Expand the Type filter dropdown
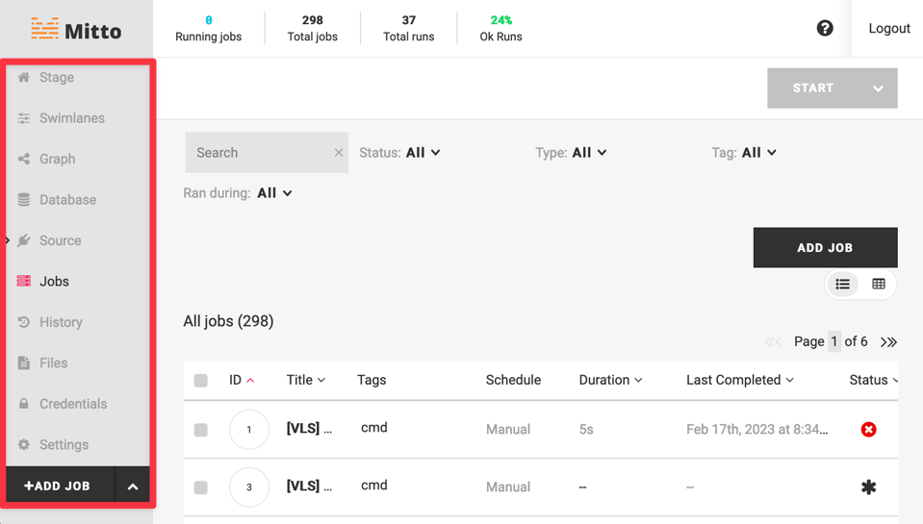Image resolution: width=923 pixels, height=524 pixels. coord(589,153)
